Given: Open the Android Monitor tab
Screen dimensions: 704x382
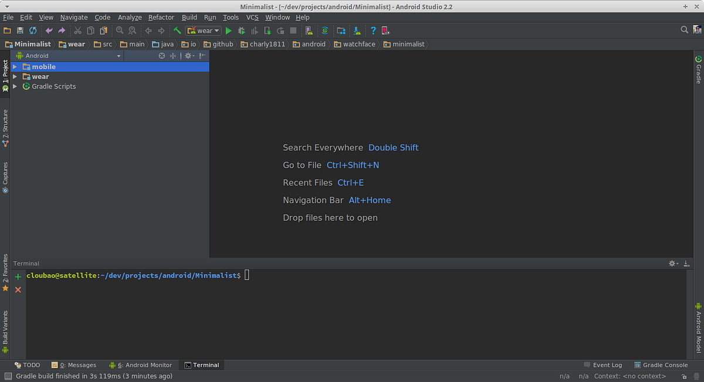Looking at the screenshot, I should pyautogui.click(x=141, y=365).
